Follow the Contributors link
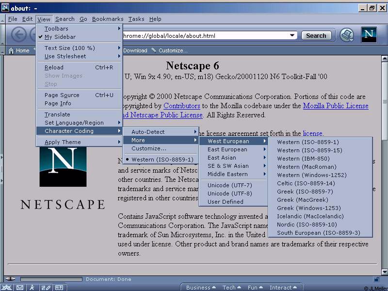388x291 pixels. 181,106
